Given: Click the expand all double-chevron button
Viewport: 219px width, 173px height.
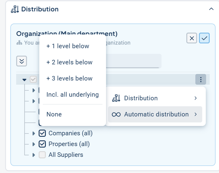Looking at the screenshot, I should pyautogui.click(x=22, y=61).
